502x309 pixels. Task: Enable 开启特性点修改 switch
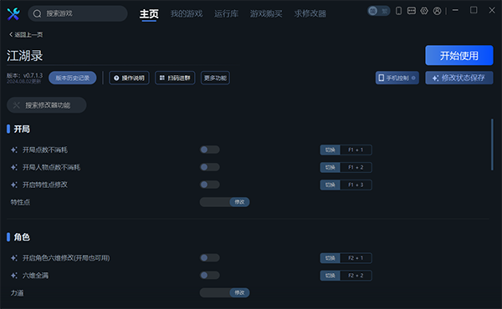pos(210,185)
